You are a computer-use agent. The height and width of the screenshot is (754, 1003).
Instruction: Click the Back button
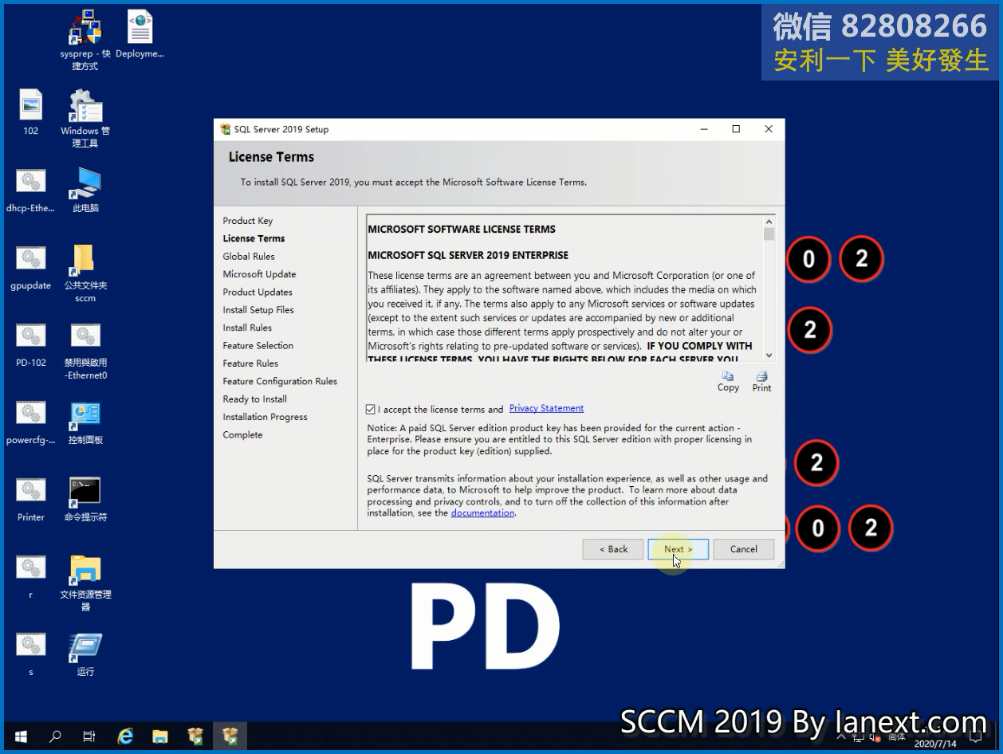click(612, 549)
